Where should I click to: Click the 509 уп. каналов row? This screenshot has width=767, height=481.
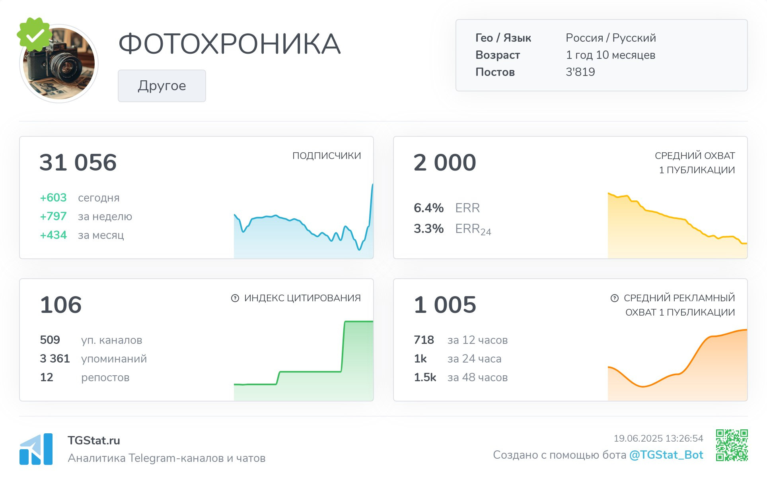pos(91,340)
